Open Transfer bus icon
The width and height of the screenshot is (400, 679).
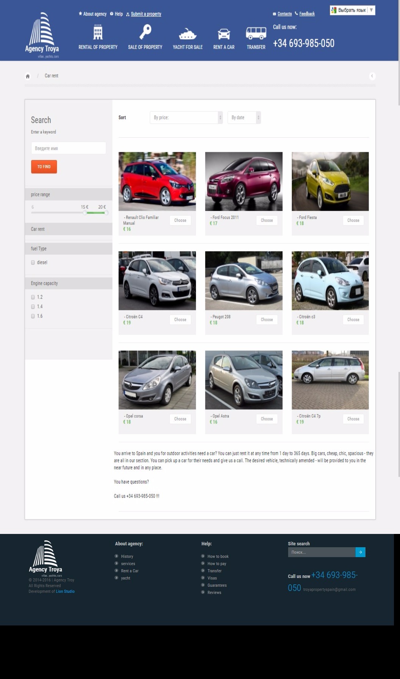[256, 33]
